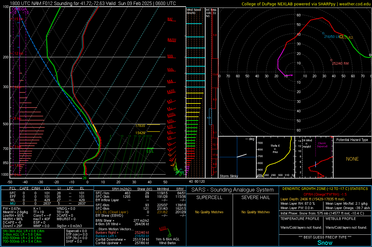Click the Bunkers Left = storm motion row
This screenshot has width=372, height=247.
tap(122, 236)
